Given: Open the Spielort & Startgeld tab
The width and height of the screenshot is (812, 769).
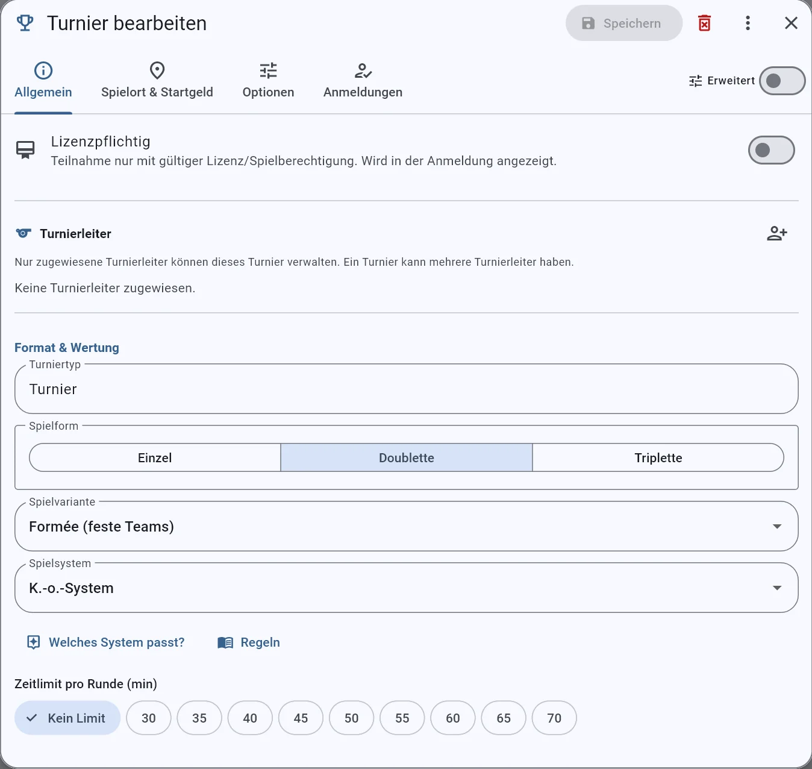Looking at the screenshot, I should pos(157,80).
